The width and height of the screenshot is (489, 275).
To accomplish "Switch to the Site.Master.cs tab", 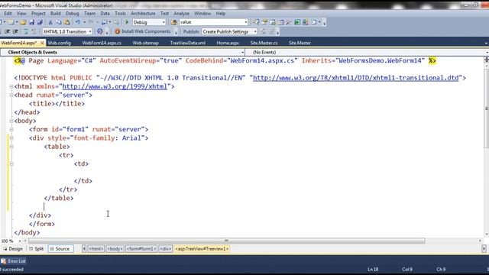I will pyautogui.click(x=264, y=43).
